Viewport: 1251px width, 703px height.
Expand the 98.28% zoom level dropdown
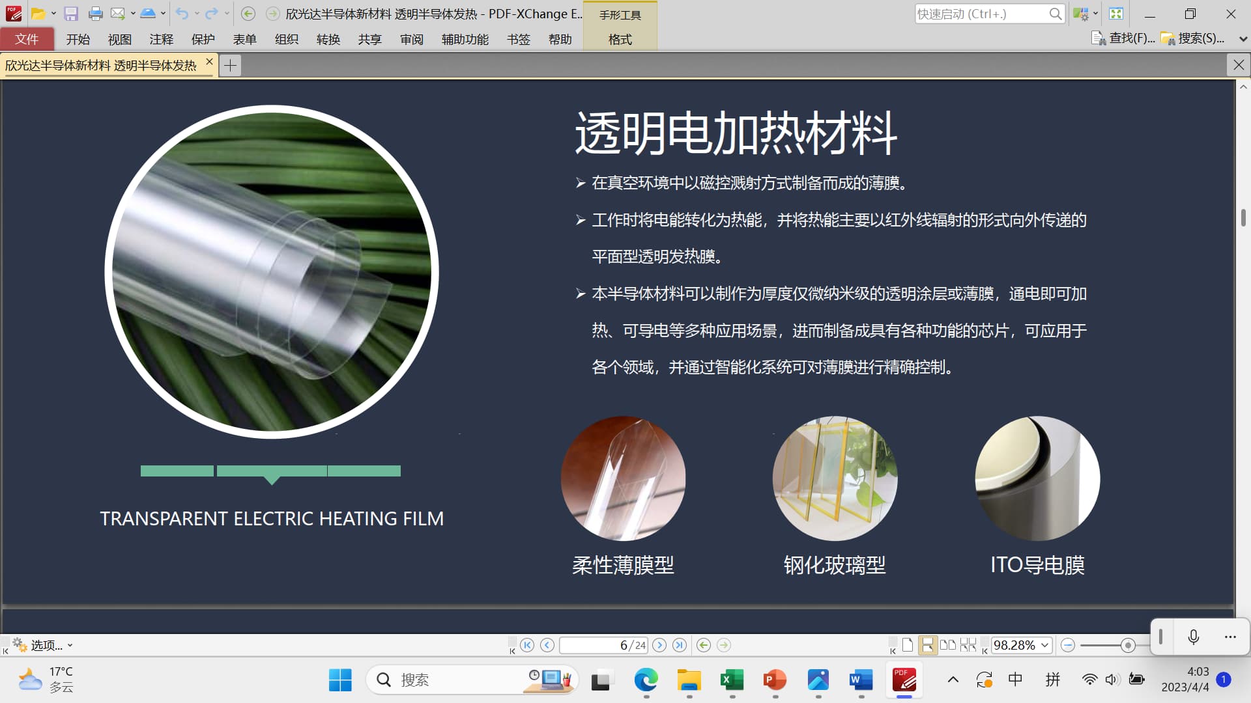1045,645
